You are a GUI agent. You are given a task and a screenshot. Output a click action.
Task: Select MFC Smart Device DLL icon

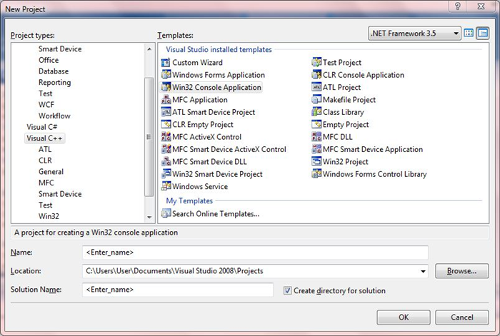coord(166,162)
